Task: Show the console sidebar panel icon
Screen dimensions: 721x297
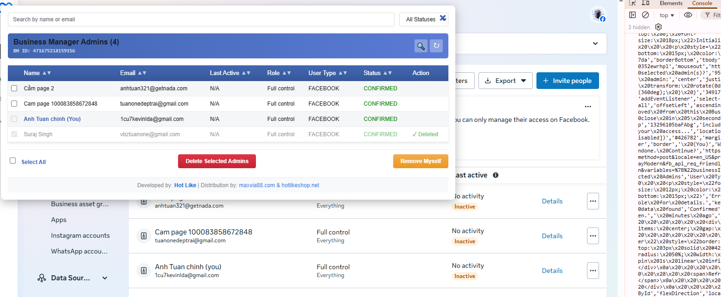Action: click(x=632, y=15)
